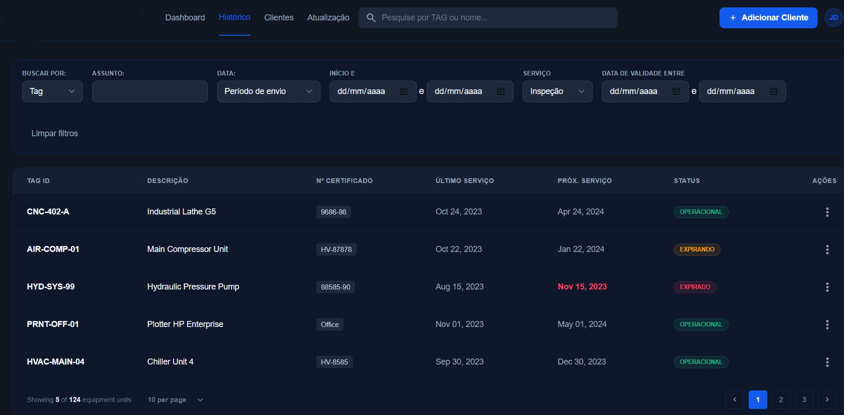Open actions menu for HVAC-MAIN-04 row
Screen dimensions: 844x415
[x=827, y=362]
